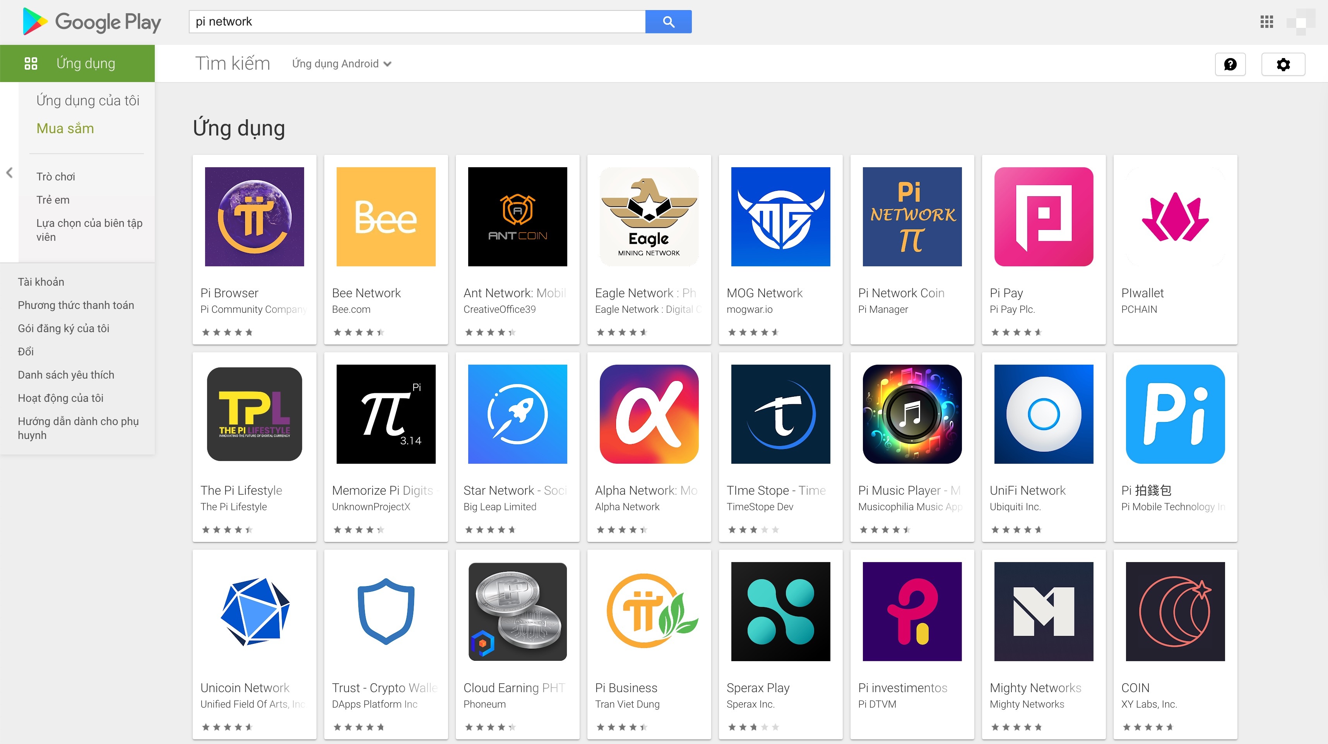Collapse the left sidebar with the chevron
Viewport: 1328px width, 744px height.
[9, 173]
